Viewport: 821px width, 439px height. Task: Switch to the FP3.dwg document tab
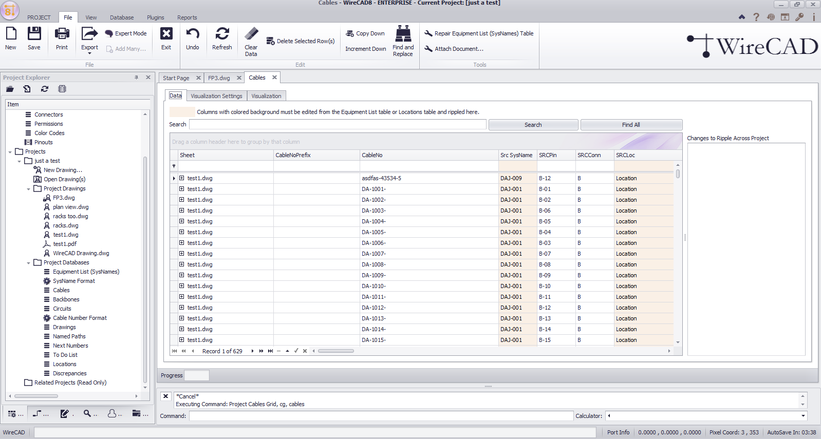pyautogui.click(x=219, y=78)
